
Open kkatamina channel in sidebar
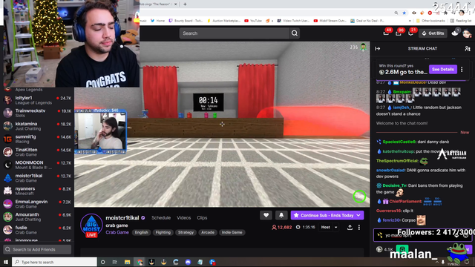[37, 126]
